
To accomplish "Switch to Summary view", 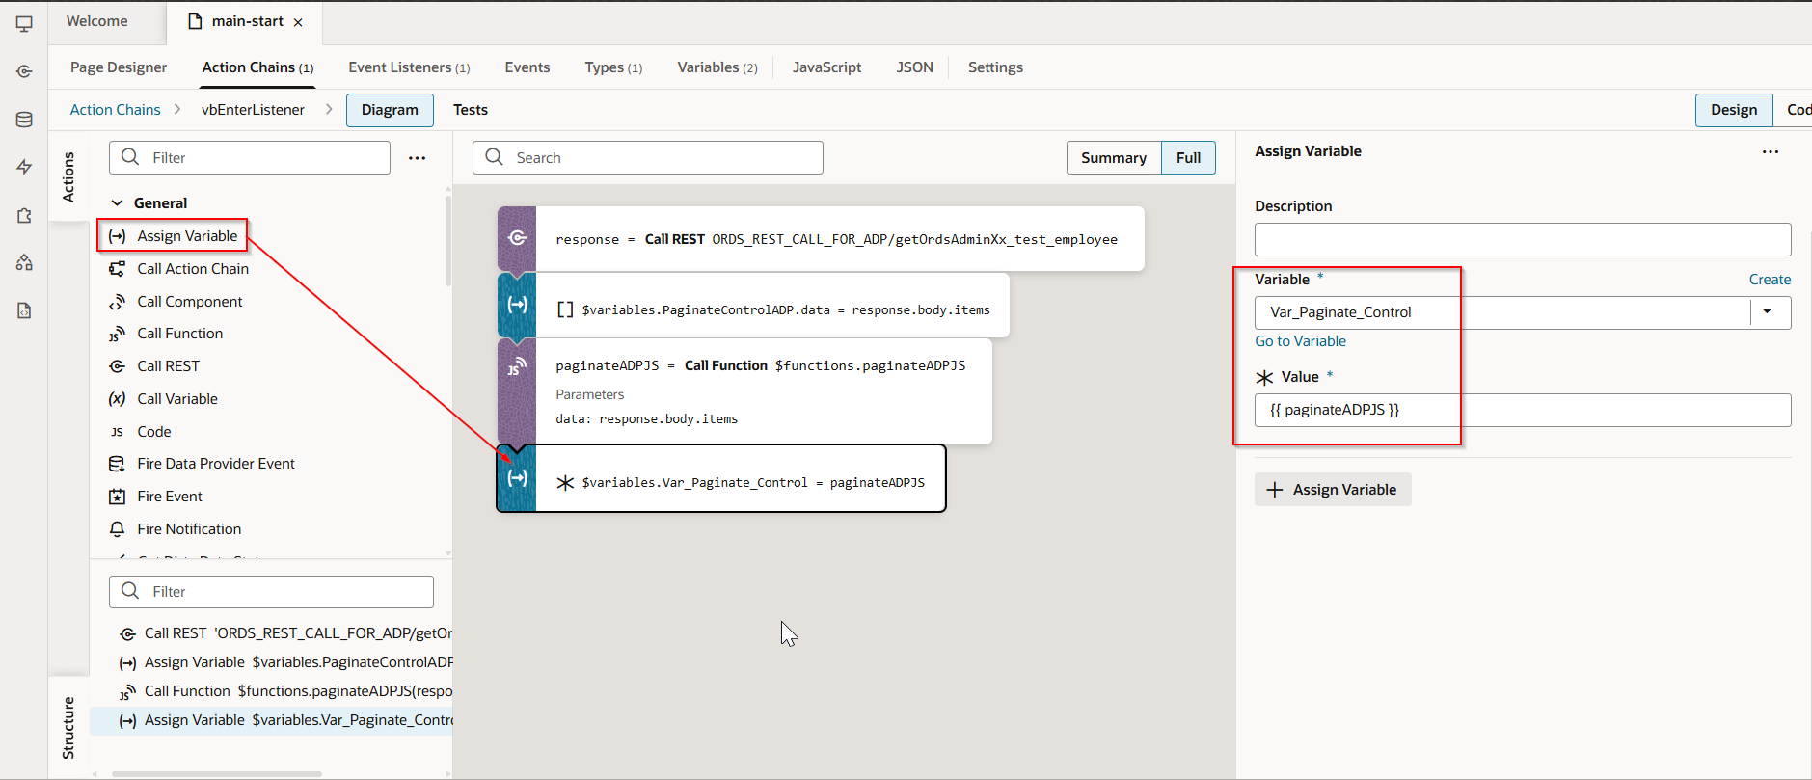I will [x=1113, y=158].
